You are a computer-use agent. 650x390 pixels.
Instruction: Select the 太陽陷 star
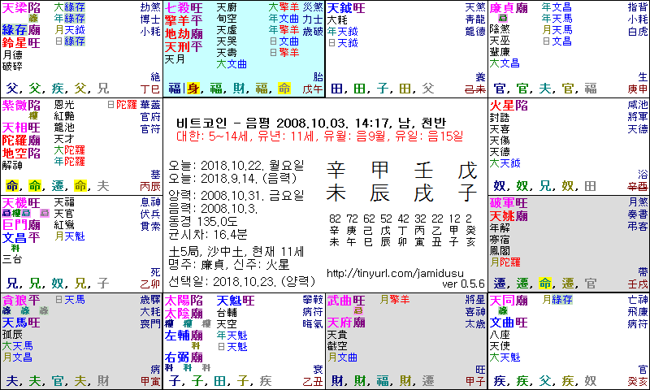pos(184,300)
